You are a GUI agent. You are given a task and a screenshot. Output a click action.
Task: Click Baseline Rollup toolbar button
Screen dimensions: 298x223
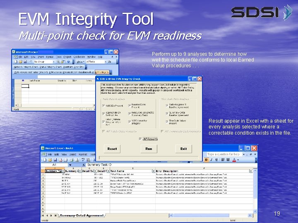pos(86,72)
